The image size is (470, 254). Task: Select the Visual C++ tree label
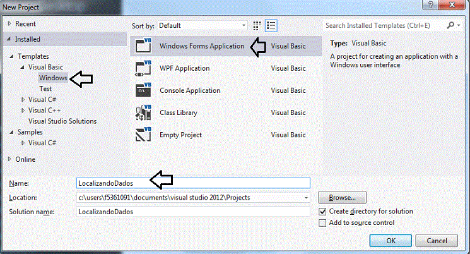pyautogui.click(x=44, y=111)
